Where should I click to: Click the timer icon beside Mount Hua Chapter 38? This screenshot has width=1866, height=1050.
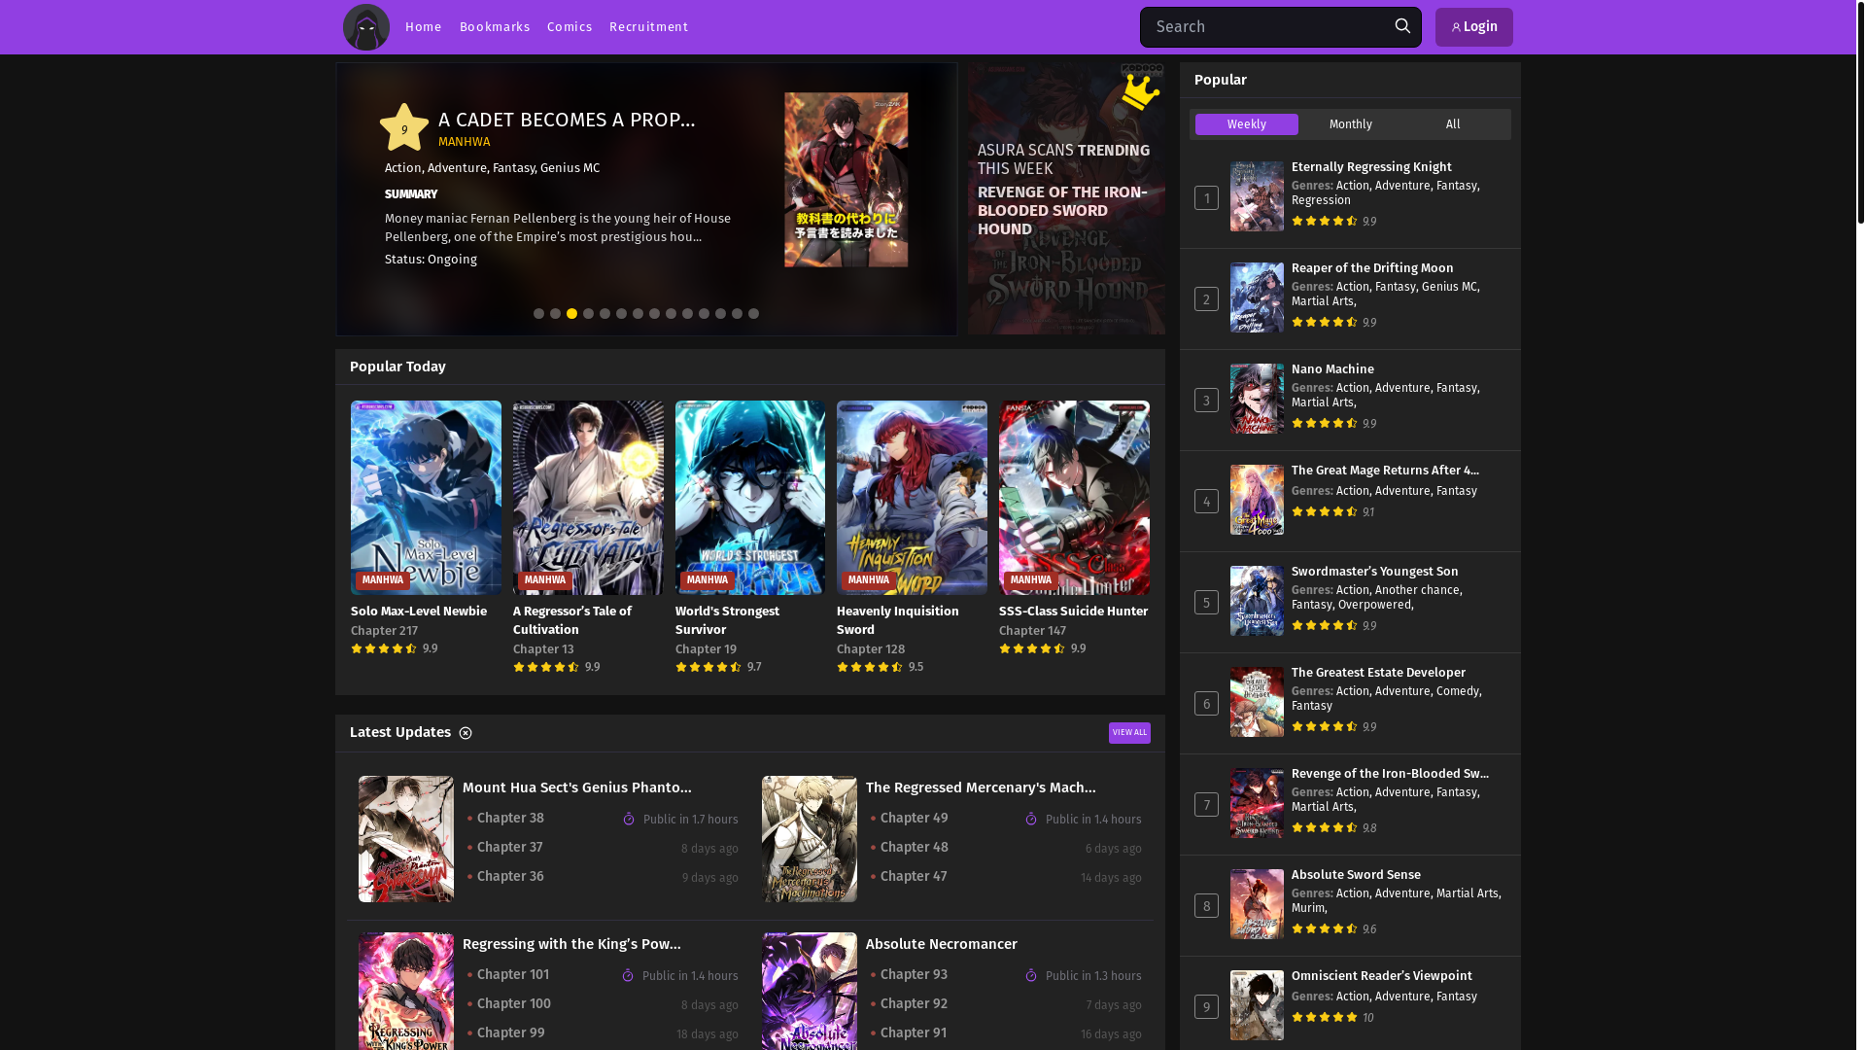629,820
